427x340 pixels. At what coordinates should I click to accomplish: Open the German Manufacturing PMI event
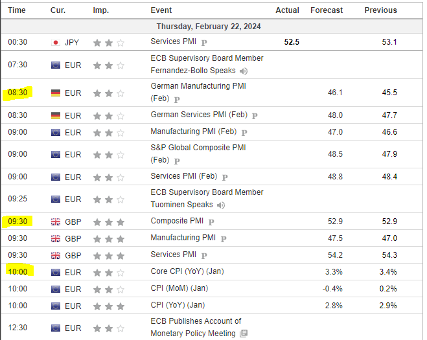(198, 86)
